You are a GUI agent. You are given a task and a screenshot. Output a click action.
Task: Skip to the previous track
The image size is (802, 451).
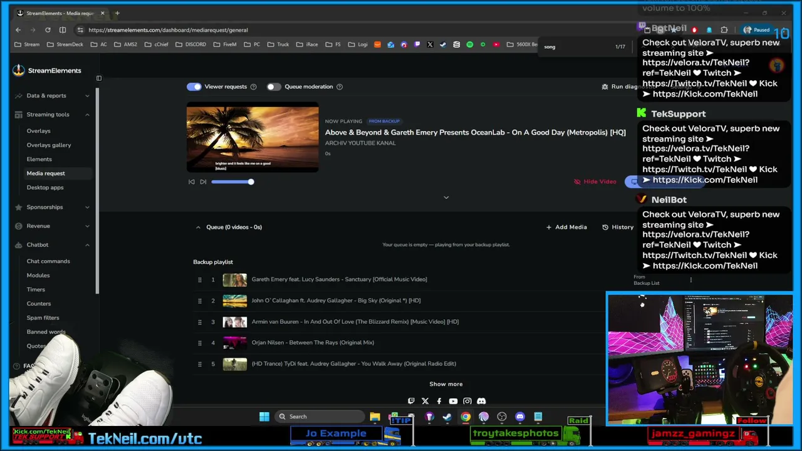192,182
